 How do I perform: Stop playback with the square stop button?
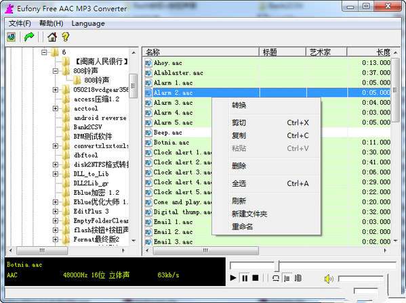[x=256, y=278]
